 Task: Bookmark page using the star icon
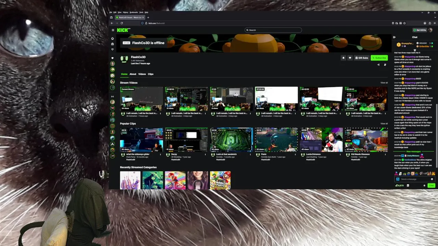(404, 23)
